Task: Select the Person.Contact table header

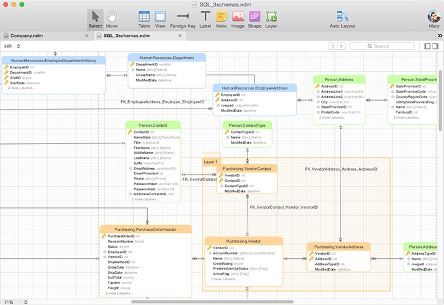Action: pyautogui.click(x=153, y=126)
